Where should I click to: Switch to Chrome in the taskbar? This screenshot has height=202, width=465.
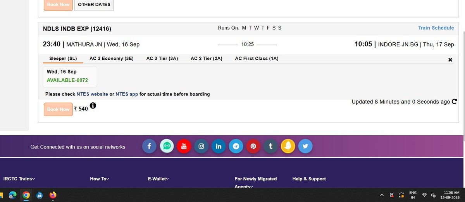[x=26, y=195]
